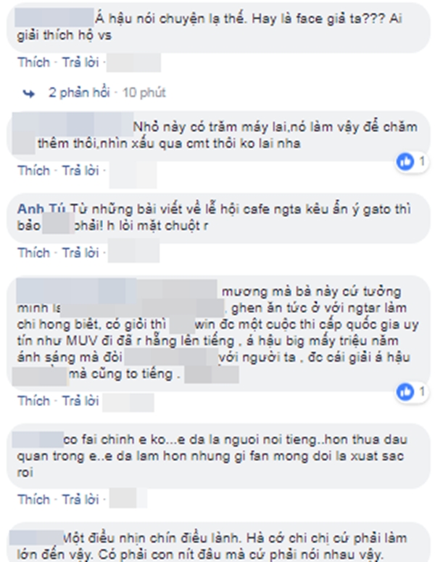
Task: Reply to the Á hậu nói chuyện comment
Action: 80,62
